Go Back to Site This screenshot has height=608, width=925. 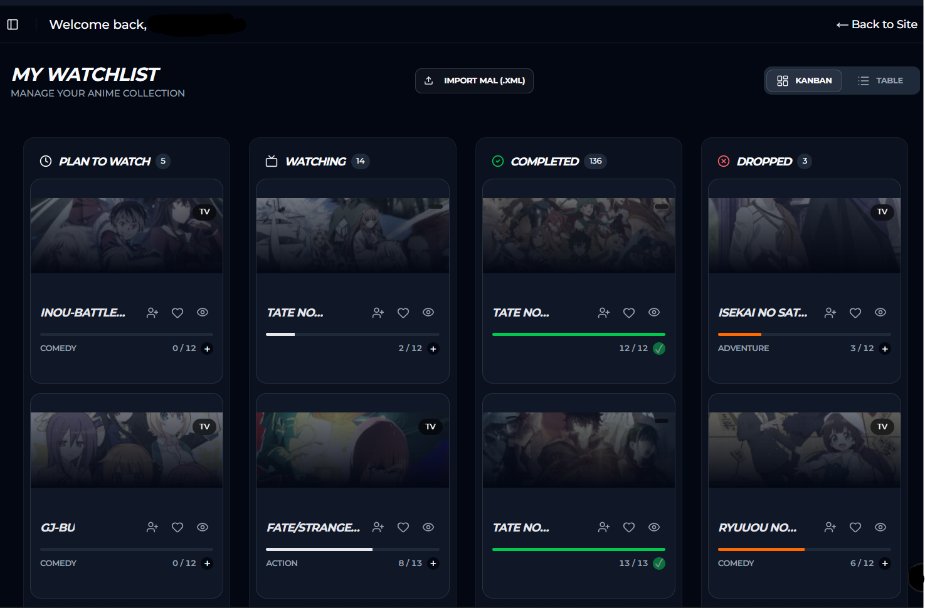[876, 24]
